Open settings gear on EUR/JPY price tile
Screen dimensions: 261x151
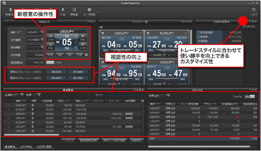pyautogui.click(x=148, y=33)
